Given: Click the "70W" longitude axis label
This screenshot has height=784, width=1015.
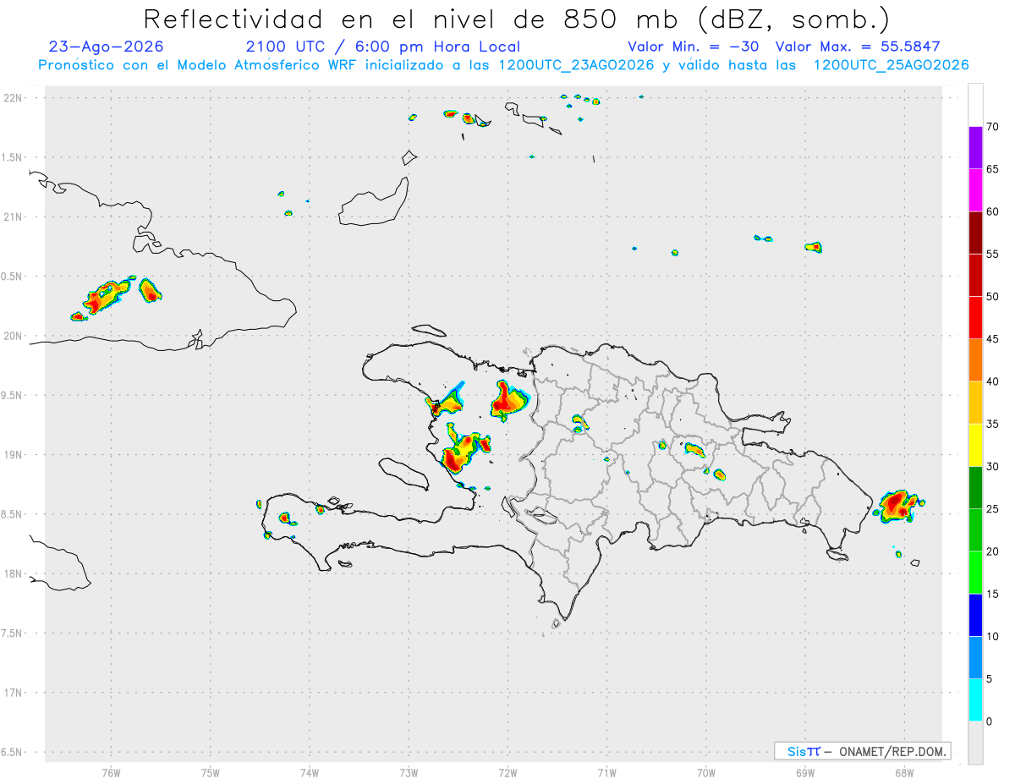Looking at the screenshot, I should (706, 772).
